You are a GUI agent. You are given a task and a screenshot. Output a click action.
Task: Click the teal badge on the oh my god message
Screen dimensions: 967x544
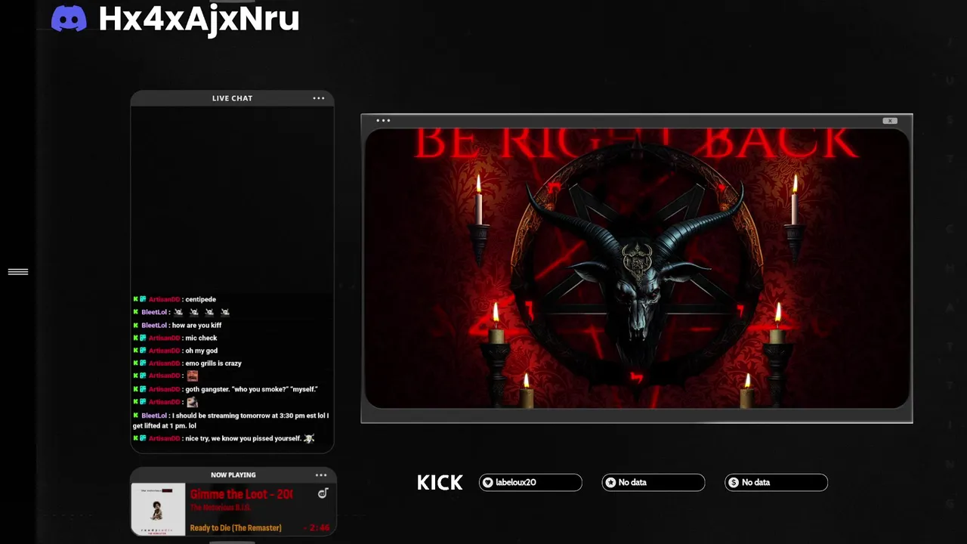click(x=143, y=351)
